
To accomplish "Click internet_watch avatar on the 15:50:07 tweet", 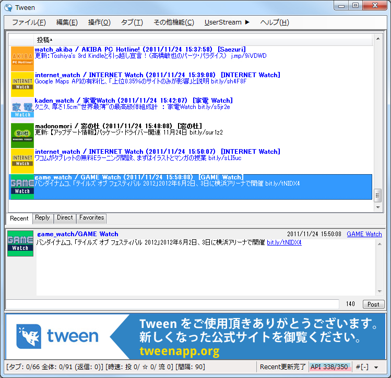I will (22, 161).
